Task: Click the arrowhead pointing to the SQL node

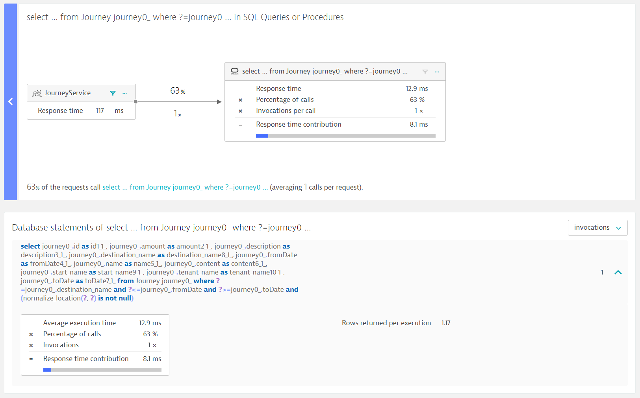Action: [219, 101]
